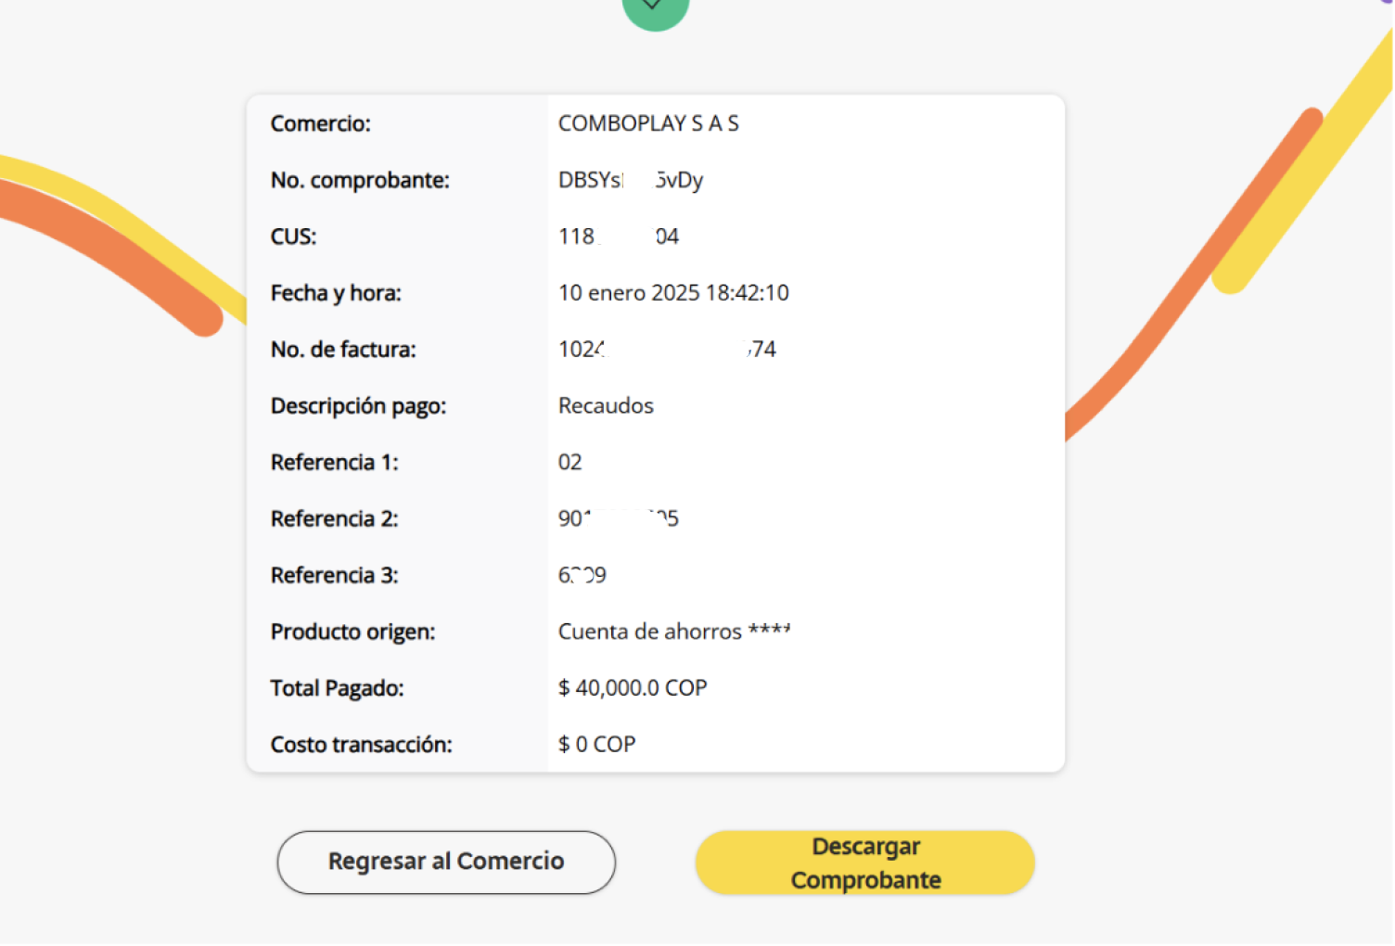Click the Referencia 3 number value

pos(582,575)
